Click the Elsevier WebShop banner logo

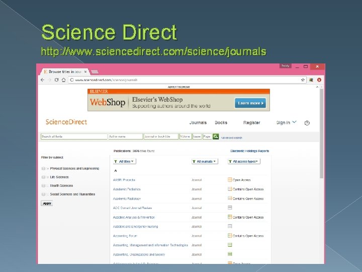(x=108, y=102)
